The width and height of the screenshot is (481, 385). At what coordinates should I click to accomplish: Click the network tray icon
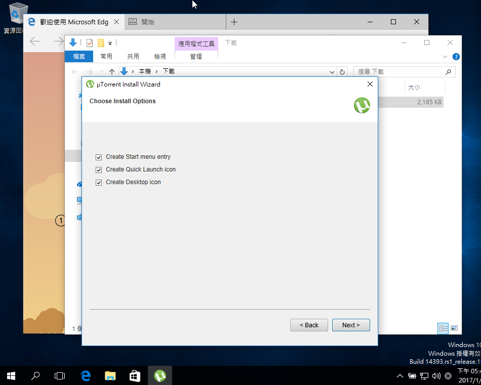pos(424,376)
